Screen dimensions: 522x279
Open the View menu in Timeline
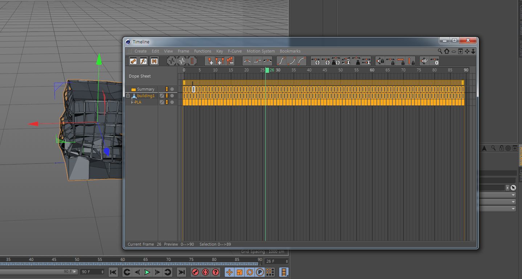click(168, 51)
